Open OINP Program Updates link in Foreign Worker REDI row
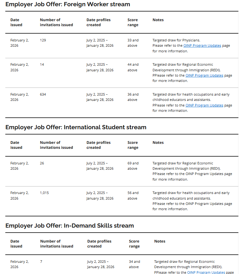The width and height of the screenshot is (239, 274). pos(204,75)
